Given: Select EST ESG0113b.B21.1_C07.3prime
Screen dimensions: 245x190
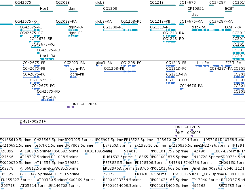Looking at the screenshot, I should [x=198, y=174].
